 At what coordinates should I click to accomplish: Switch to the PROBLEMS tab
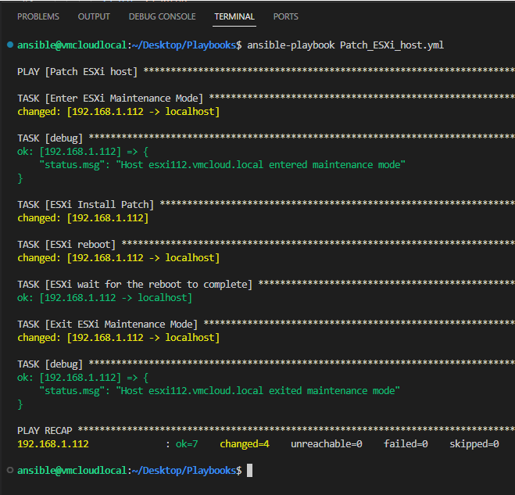(x=38, y=16)
